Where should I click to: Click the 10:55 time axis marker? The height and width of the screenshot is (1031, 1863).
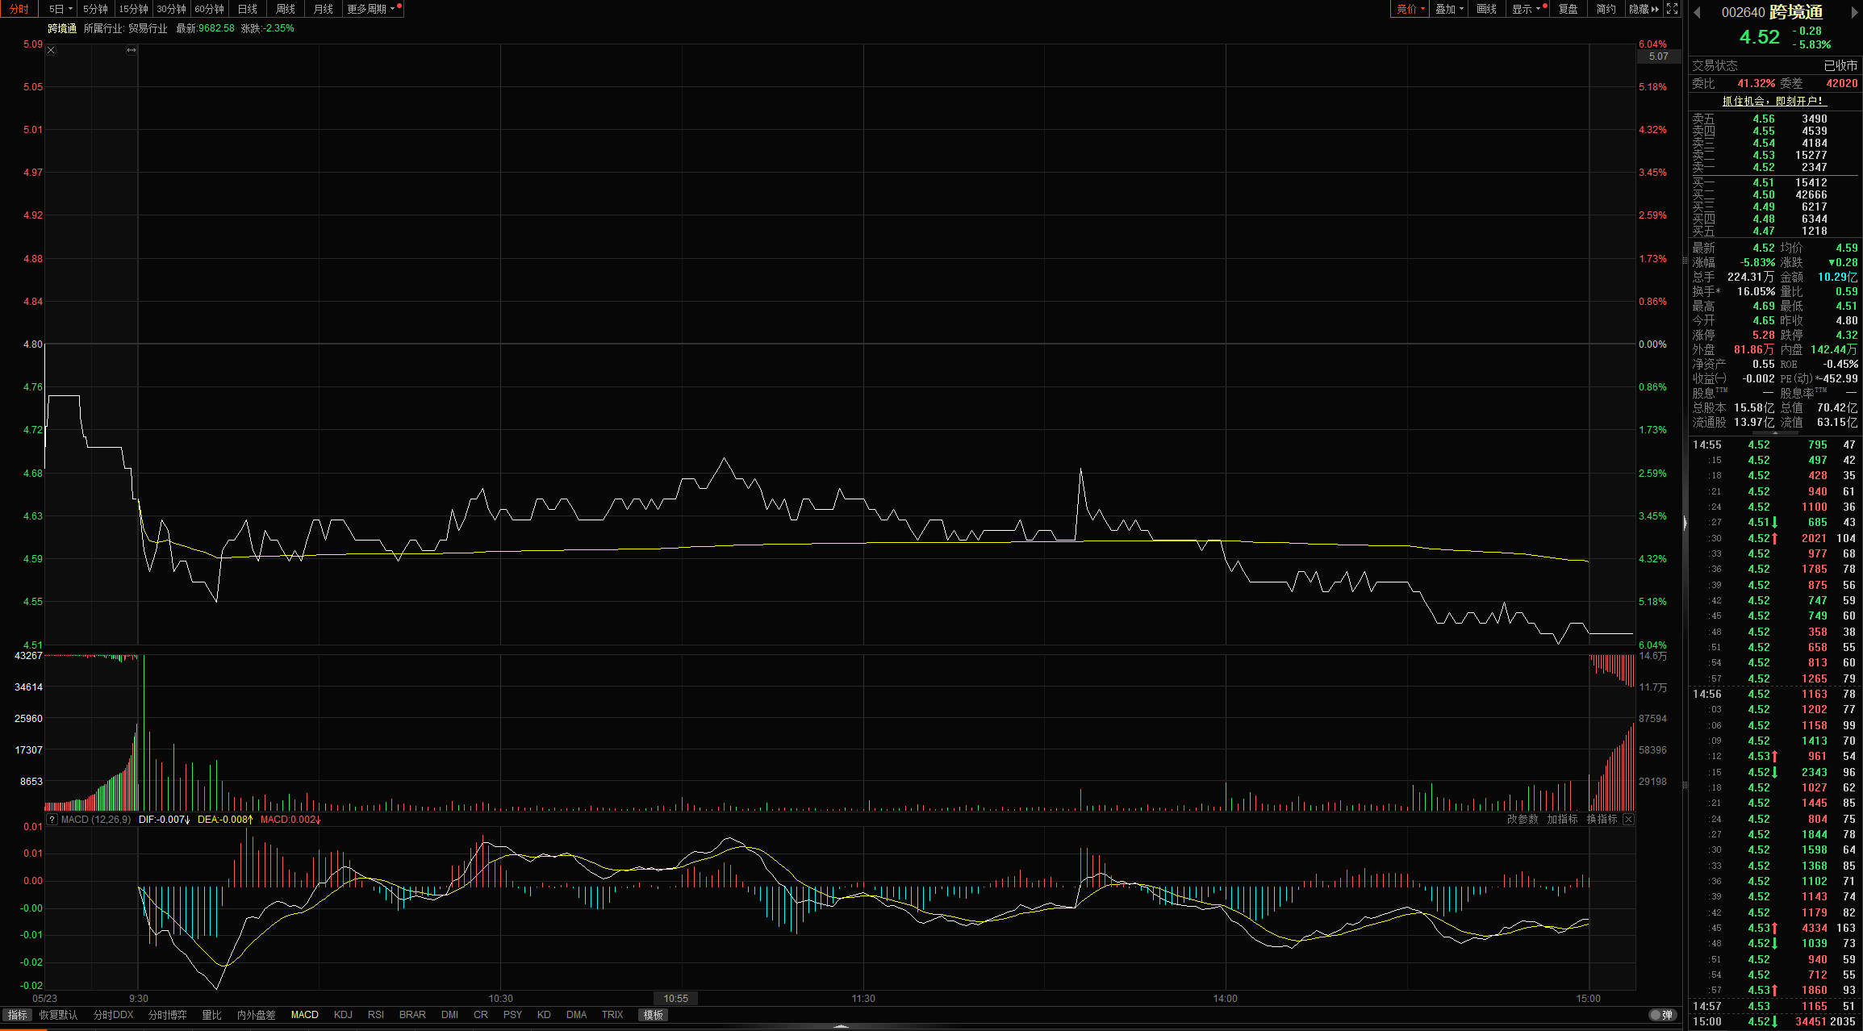pos(676,999)
